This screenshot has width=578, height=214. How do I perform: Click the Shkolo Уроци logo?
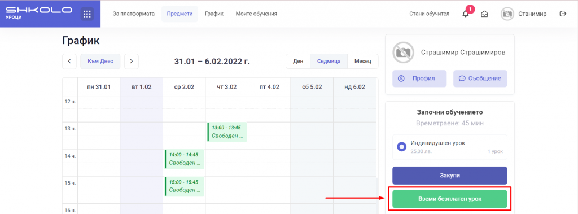click(x=39, y=12)
